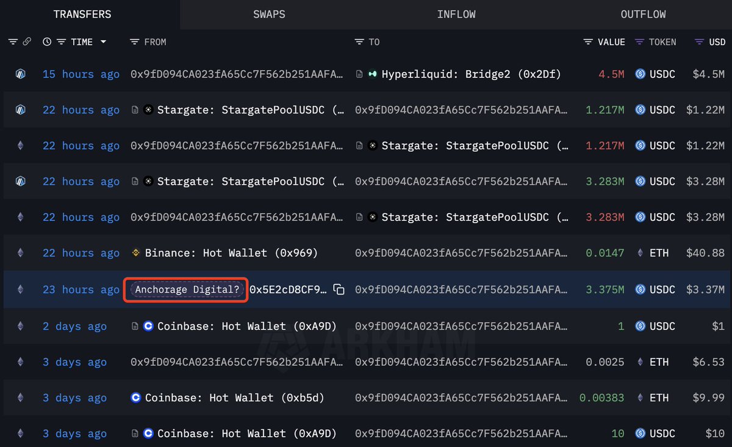Screen dimensions: 732x447
Task: Click Ethereum chain icon in 23 hours ago row
Action: pos(20,289)
